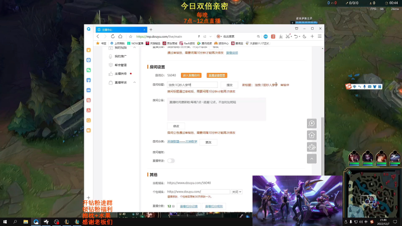Viewport: 402px width, 226px height.
Task: Collapse the 直播带货 sidebar section
Action: point(134,82)
